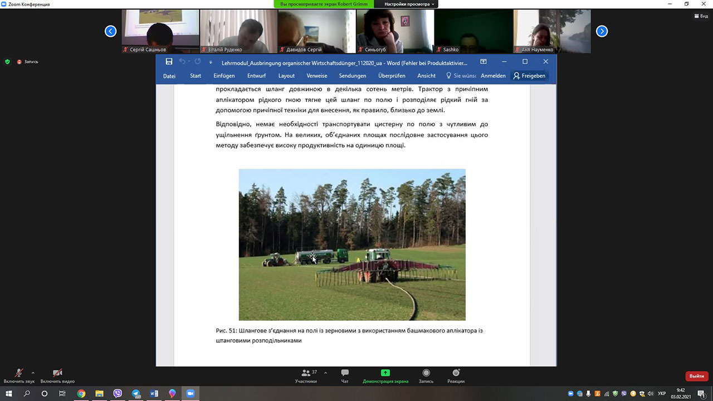Click the red Выйти leave button
This screenshot has height=401, width=713.
click(696, 376)
